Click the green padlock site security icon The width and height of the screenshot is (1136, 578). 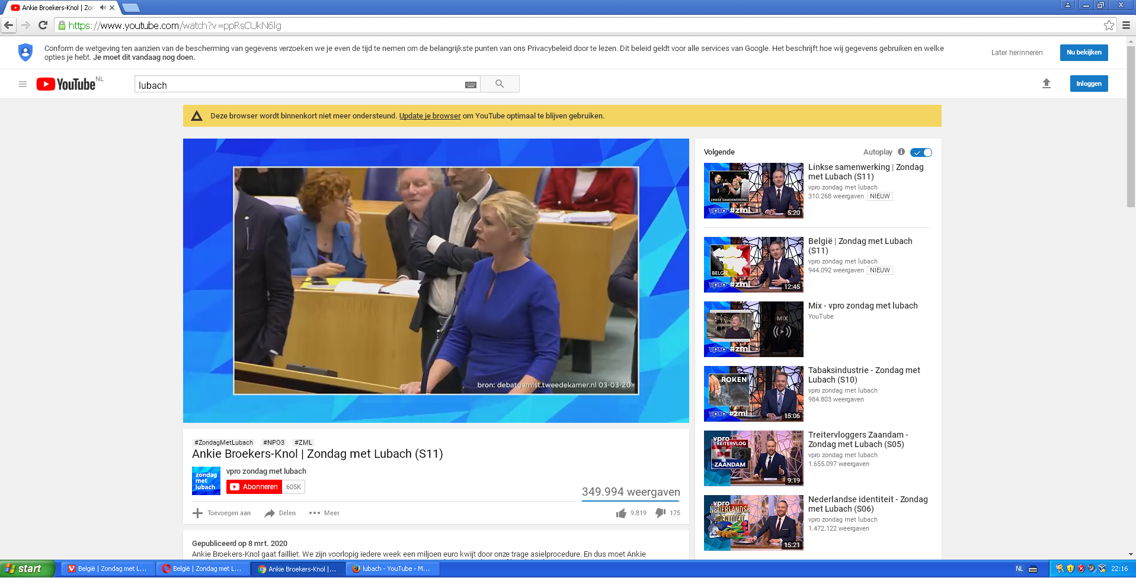(x=62, y=25)
